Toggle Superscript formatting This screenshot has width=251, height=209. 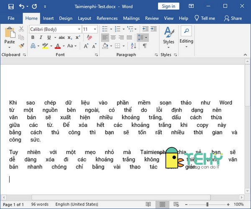(x=78, y=38)
